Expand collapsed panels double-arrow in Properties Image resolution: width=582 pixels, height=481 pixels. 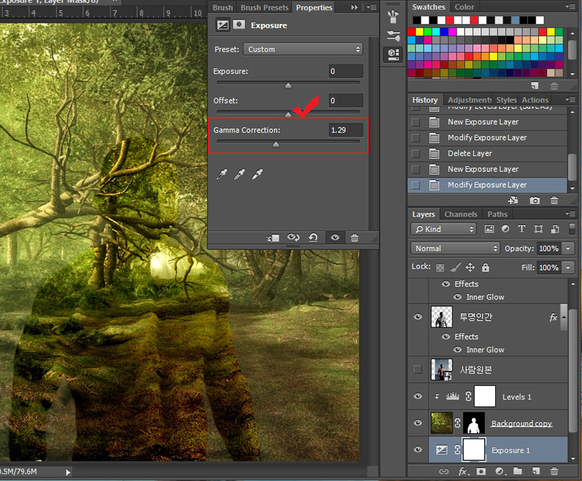pyautogui.click(x=355, y=7)
